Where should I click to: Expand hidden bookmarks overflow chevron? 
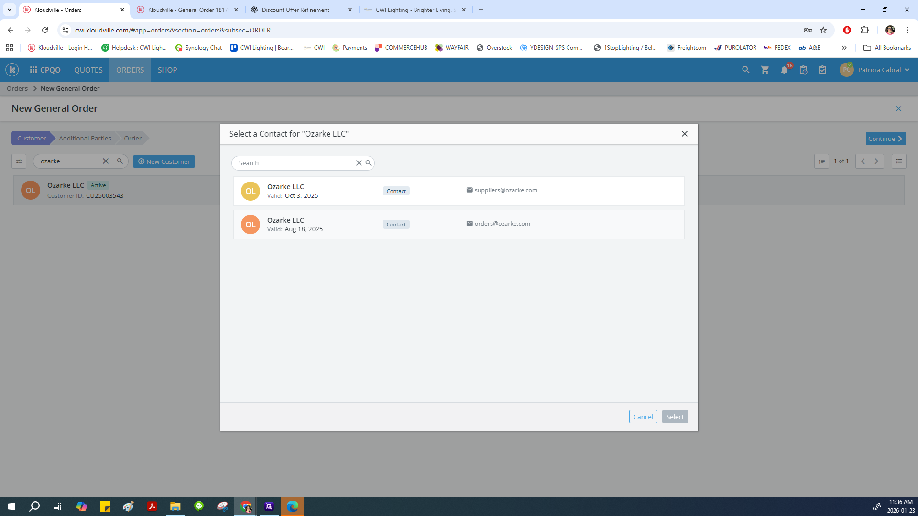pyautogui.click(x=844, y=48)
